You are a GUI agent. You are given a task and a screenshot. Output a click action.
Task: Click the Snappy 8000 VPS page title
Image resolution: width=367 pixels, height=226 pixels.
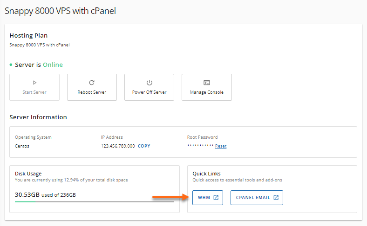tap(60, 11)
